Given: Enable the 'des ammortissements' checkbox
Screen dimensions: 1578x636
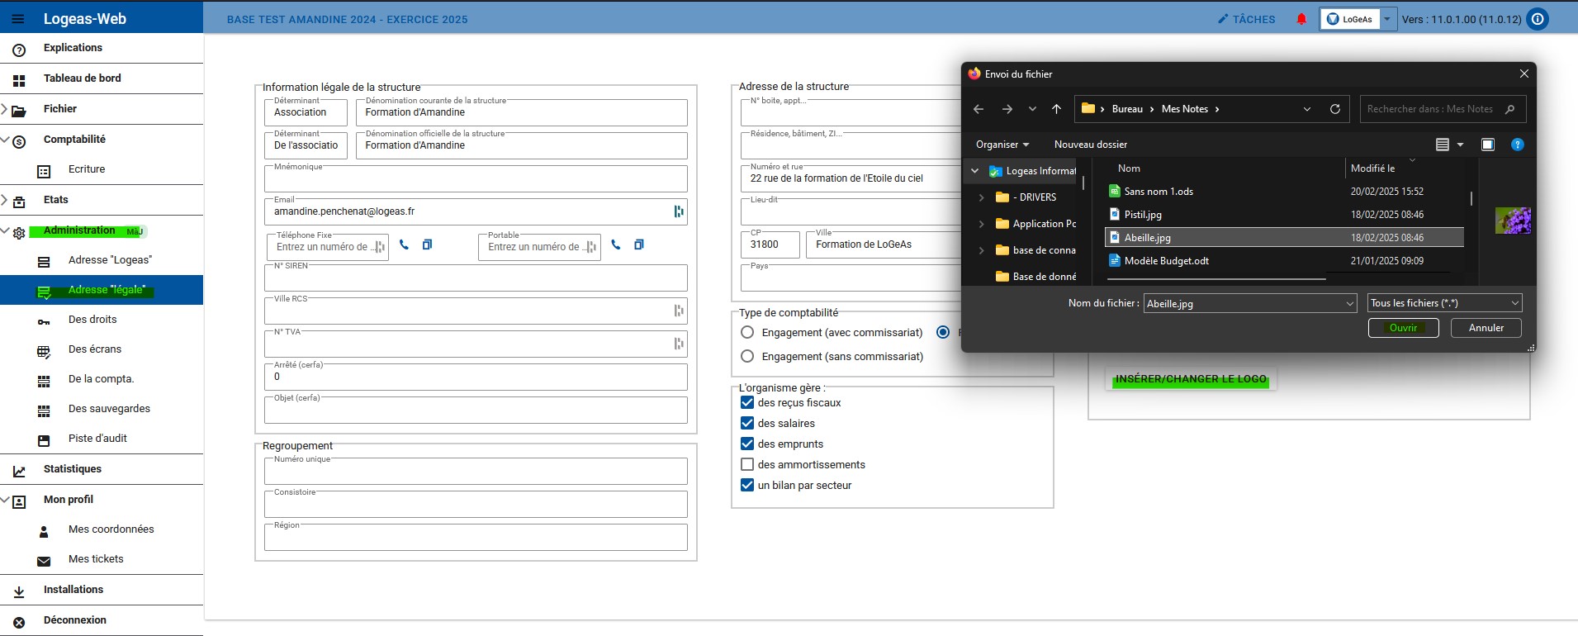Looking at the screenshot, I should 747,465.
